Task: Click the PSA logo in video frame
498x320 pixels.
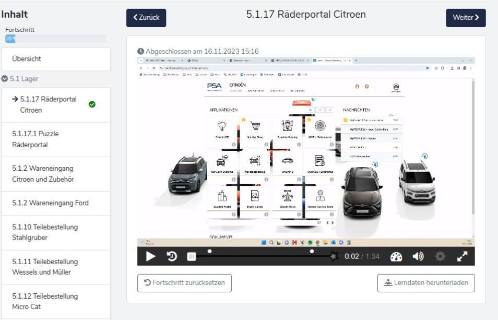Action: tap(215, 86)
